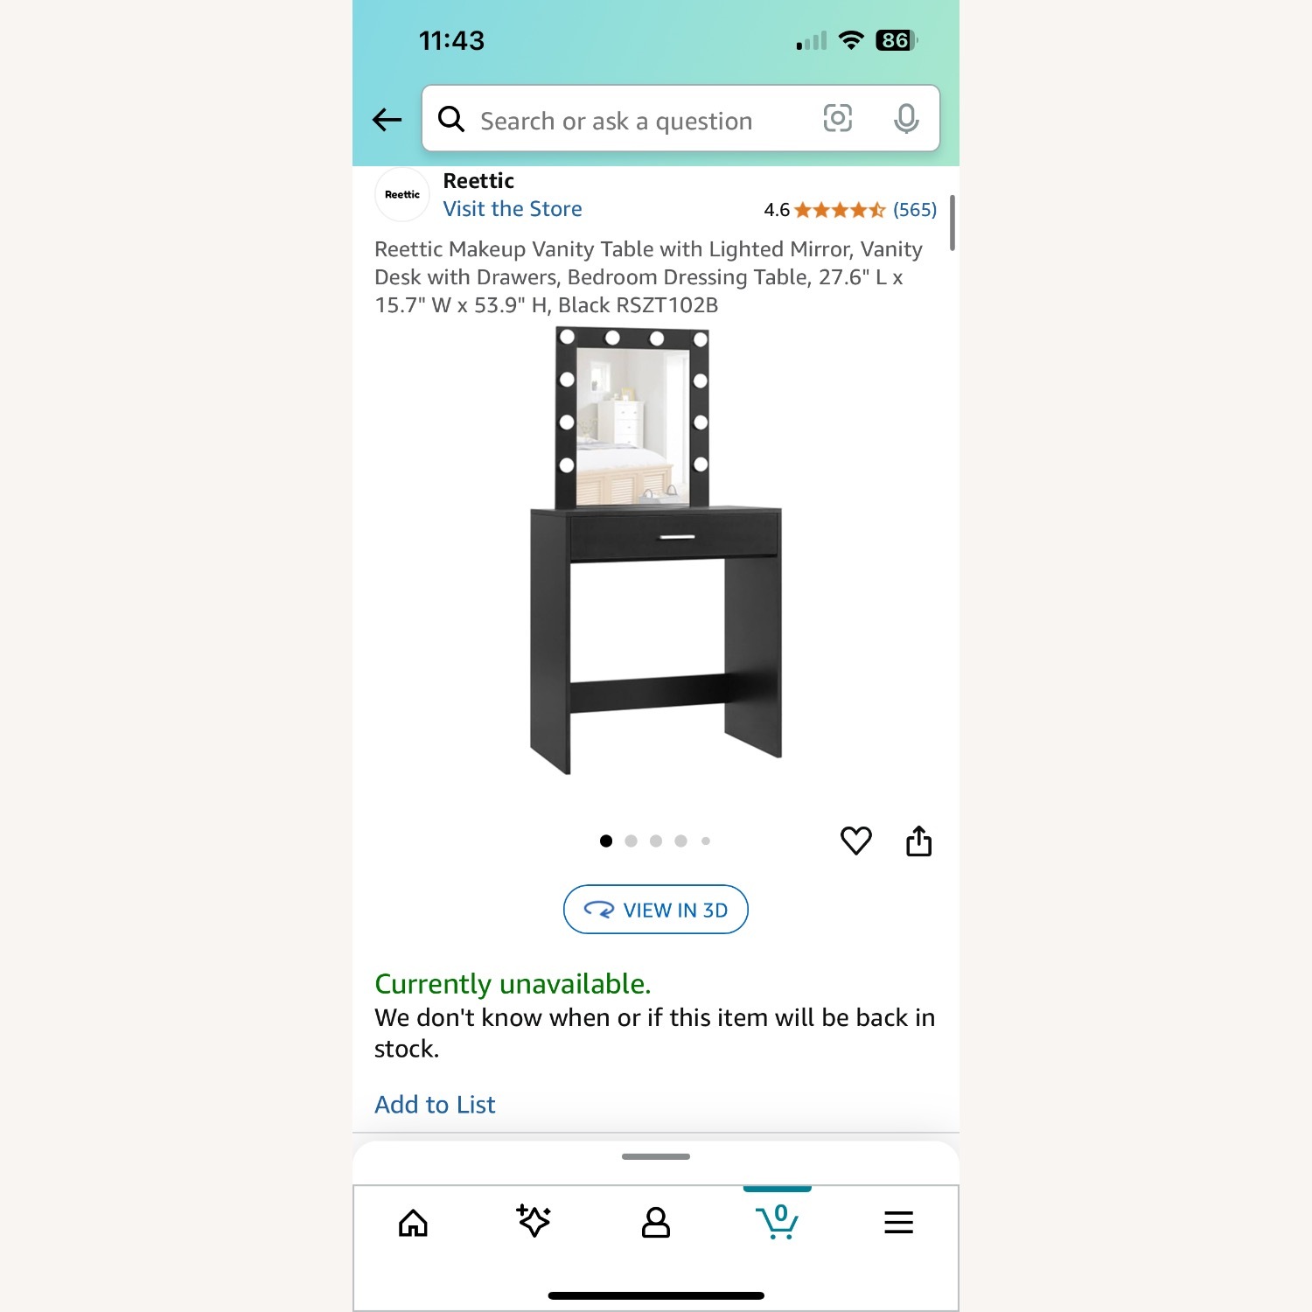Add item to wishlist with heart icon

click(x=856, y=841)
